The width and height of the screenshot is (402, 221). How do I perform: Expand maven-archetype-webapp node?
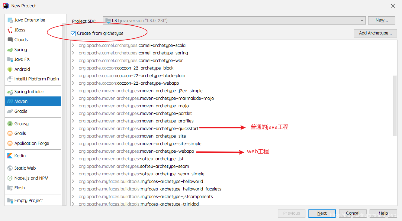pos(73,151)
